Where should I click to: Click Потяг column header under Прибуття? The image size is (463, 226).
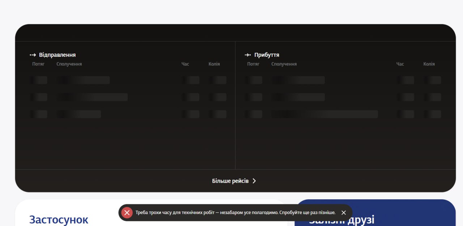point(253,64)
